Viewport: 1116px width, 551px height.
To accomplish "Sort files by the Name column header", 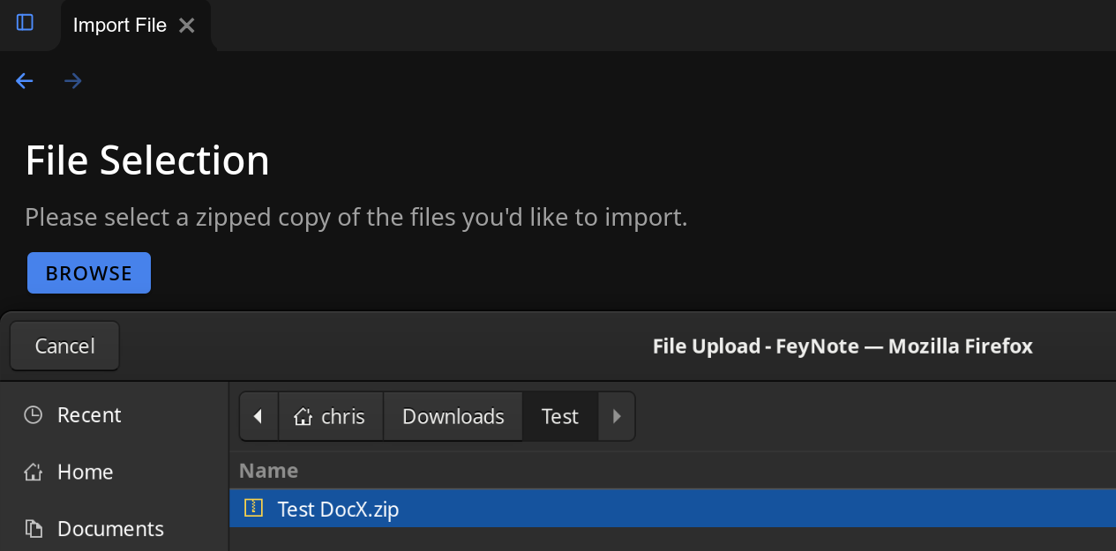I will (x=269, y=470).
